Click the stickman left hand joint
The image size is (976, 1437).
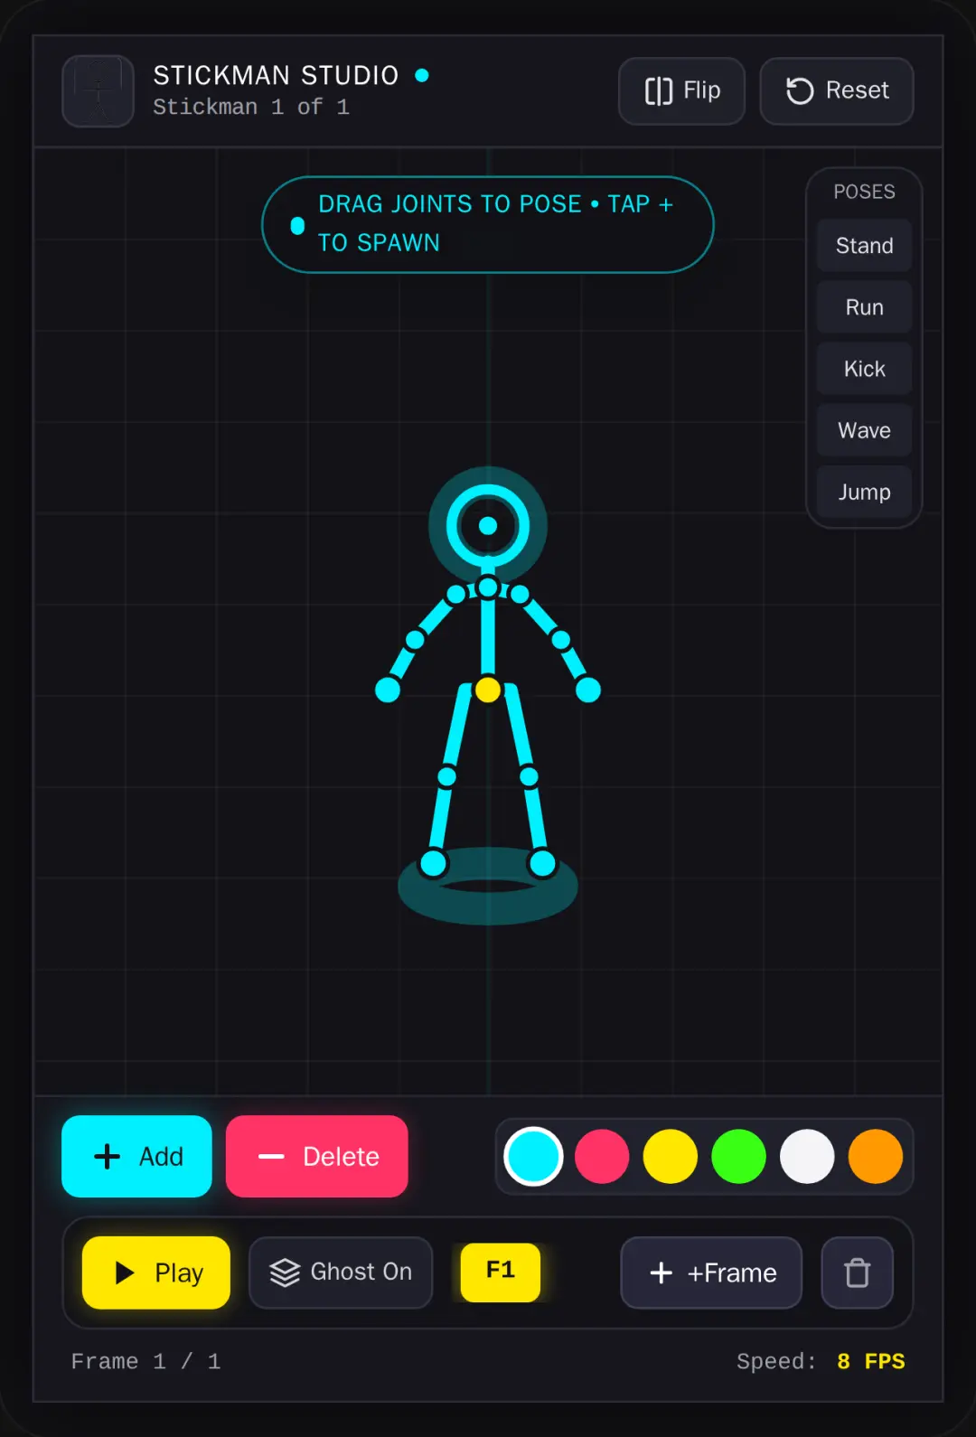[x=388, y=690]
